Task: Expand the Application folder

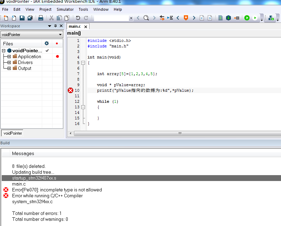Action: pyautogui.click(x=9, y=56)
